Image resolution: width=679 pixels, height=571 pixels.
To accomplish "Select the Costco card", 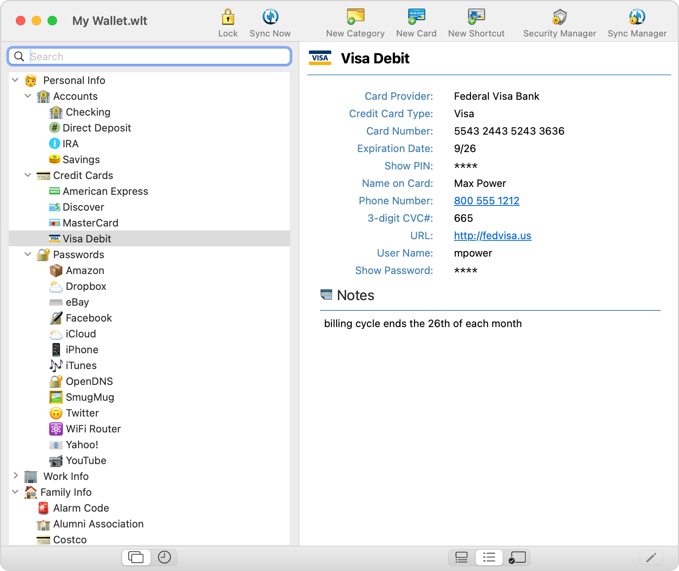I will (149, 539).
